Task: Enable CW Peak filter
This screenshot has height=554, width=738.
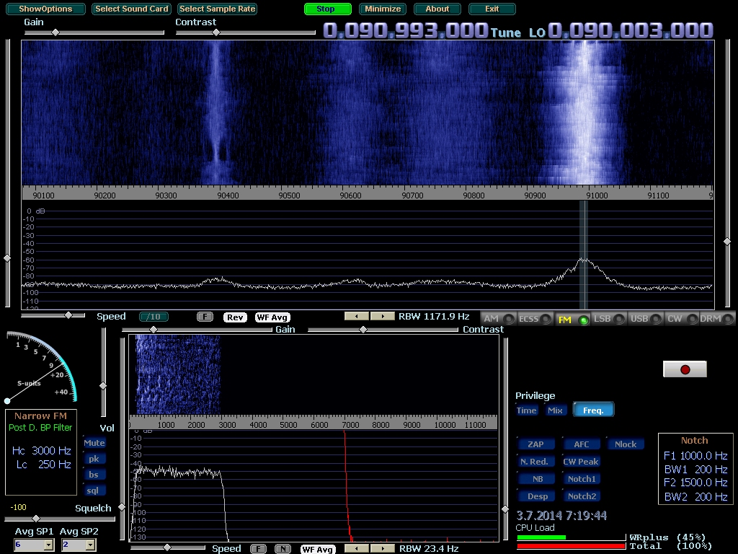Action: pos(582,462)
